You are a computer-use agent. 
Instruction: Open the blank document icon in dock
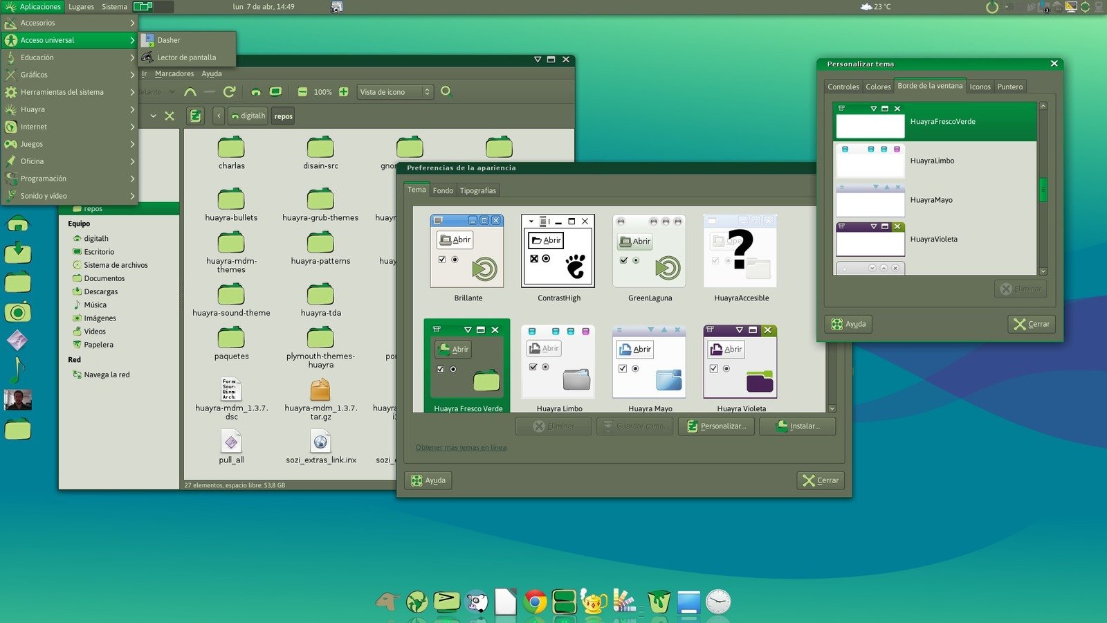(x=506, y=602)
